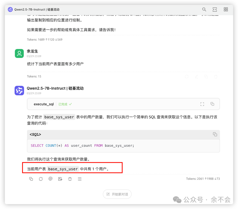Screen dimensions: 238x209
Task: Open the hamburger menu below the reply
Action: pos(80,179)
